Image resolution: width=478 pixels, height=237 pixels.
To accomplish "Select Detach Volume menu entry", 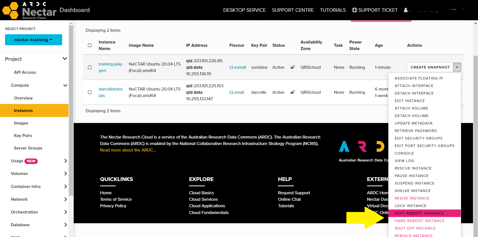I will point(425,116).
